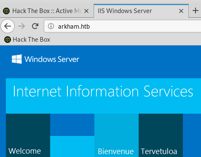Open the Hack The Box bookmark
Viewport: 201px width, 157px height.
coord(27,40)
